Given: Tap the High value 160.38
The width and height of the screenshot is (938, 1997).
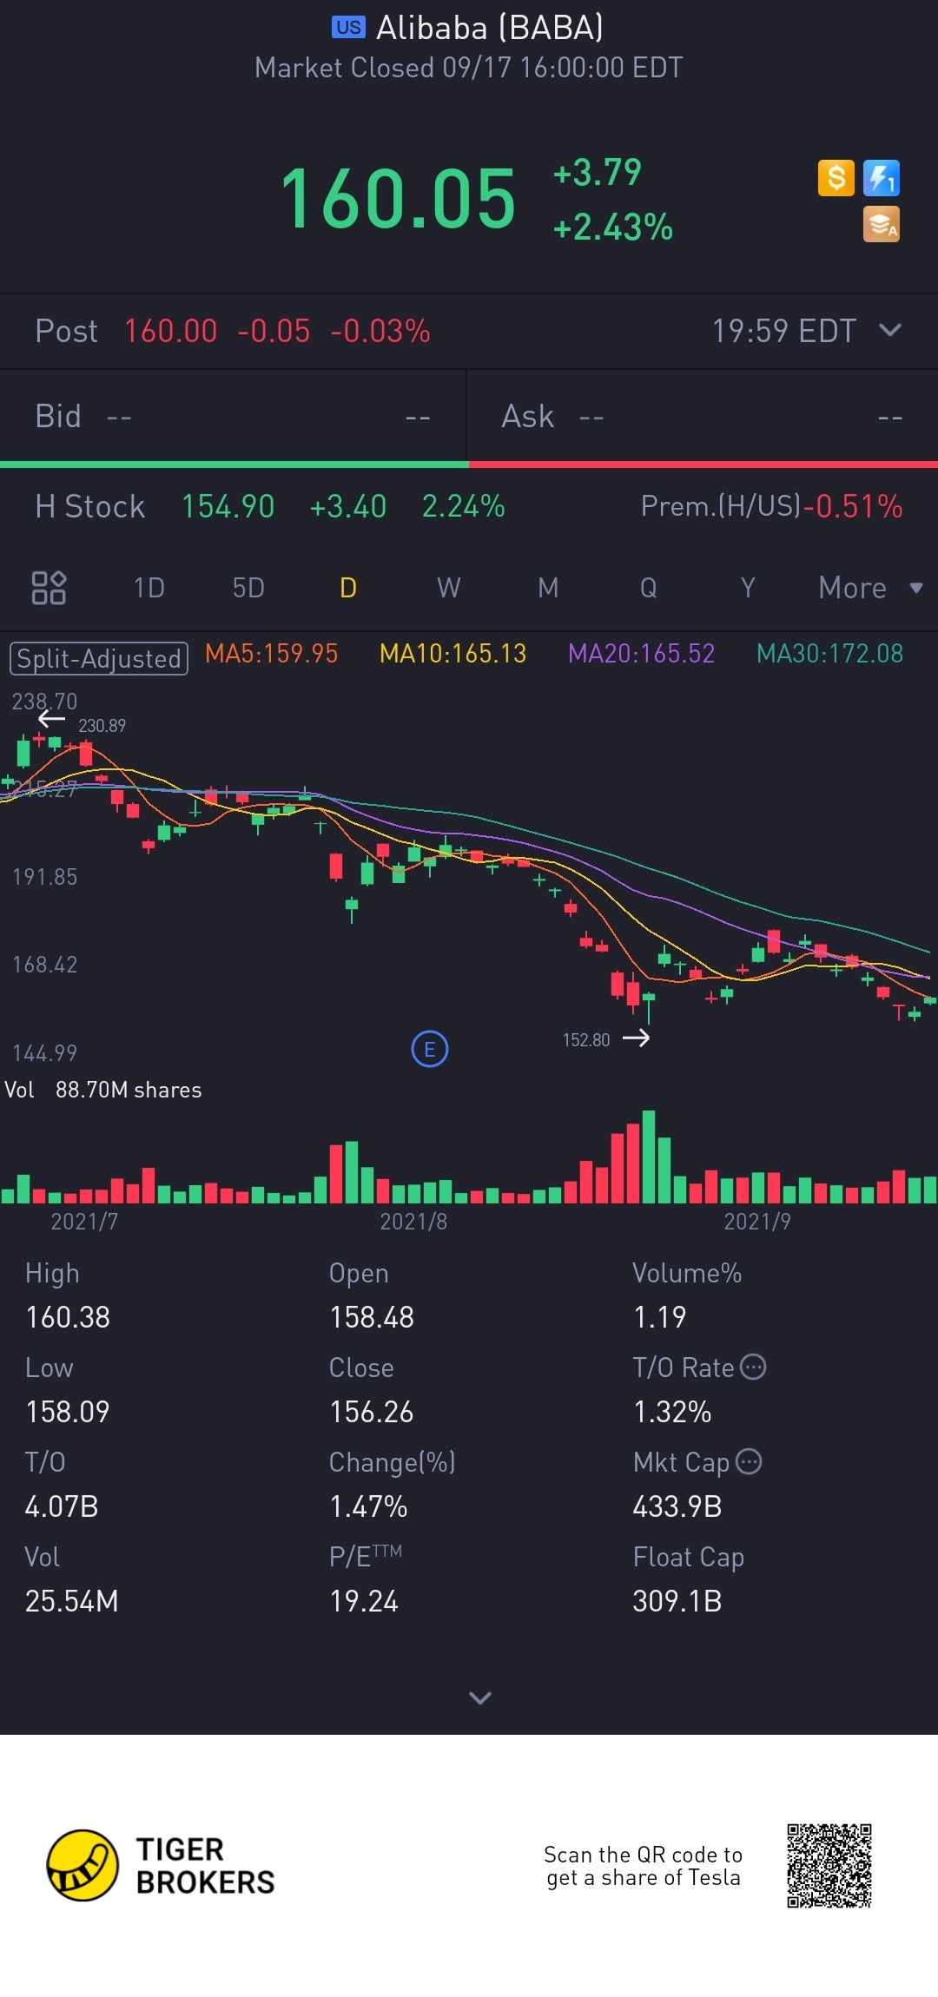Looking at the screenshot, I should tap(68, 1317).
